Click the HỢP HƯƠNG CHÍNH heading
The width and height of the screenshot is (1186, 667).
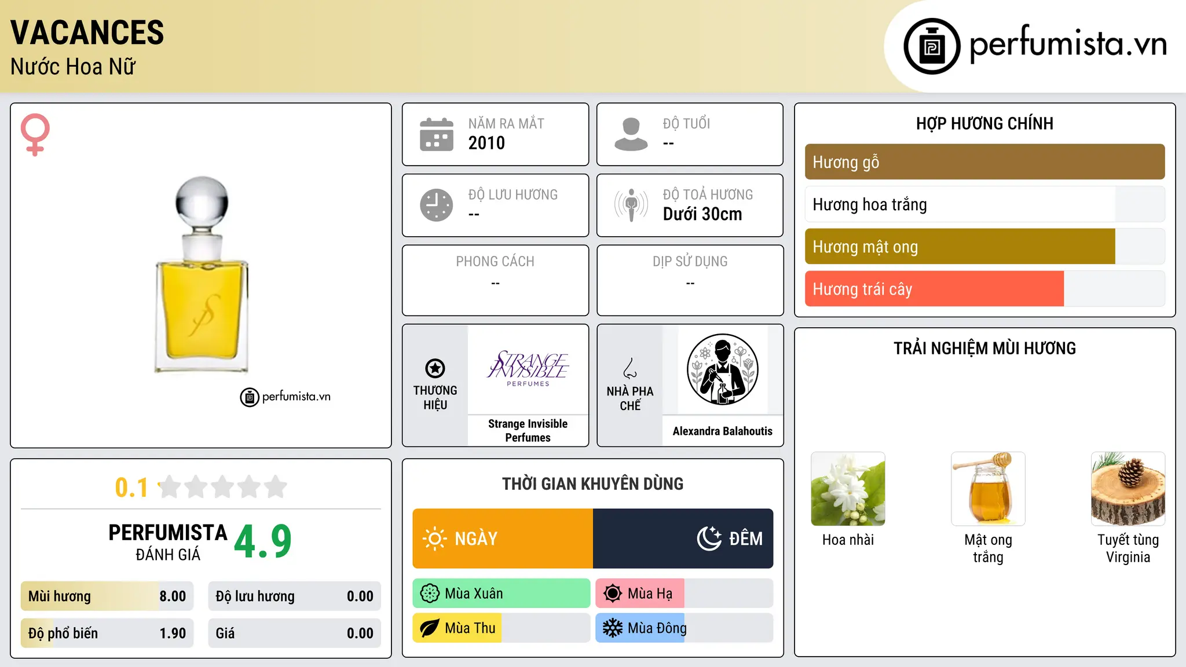984,123
